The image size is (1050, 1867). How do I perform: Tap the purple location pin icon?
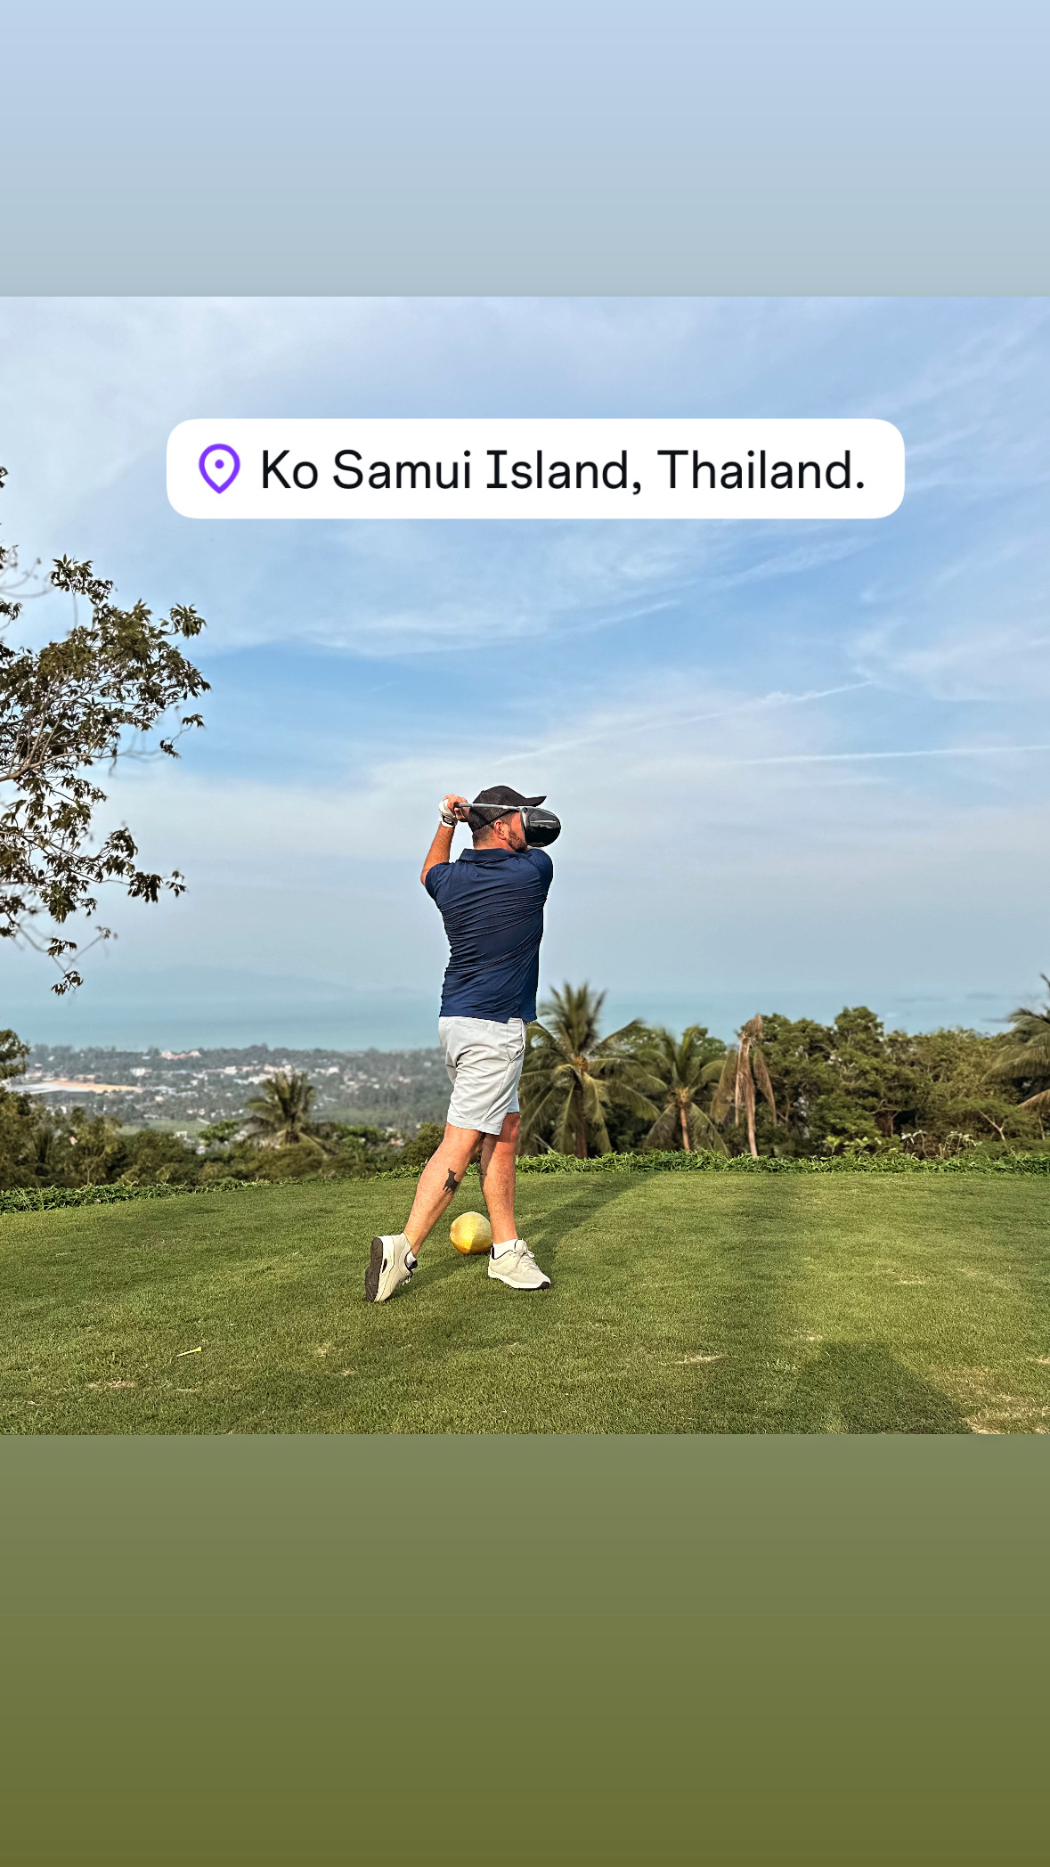pos(219,469)
